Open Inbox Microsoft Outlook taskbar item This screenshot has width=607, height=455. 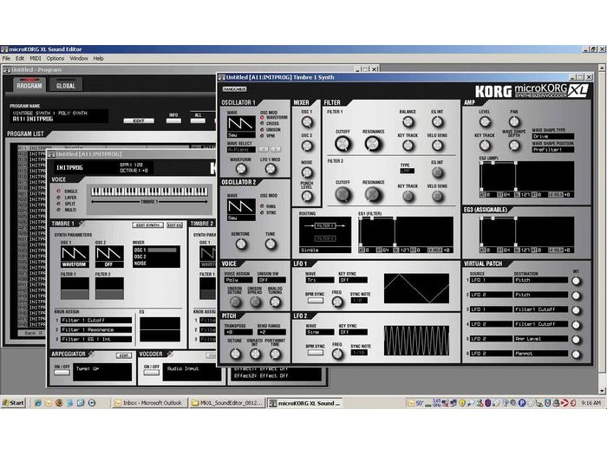pos(149,403)
